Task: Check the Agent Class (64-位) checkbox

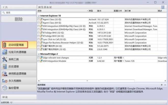Action: coord(39,23)
